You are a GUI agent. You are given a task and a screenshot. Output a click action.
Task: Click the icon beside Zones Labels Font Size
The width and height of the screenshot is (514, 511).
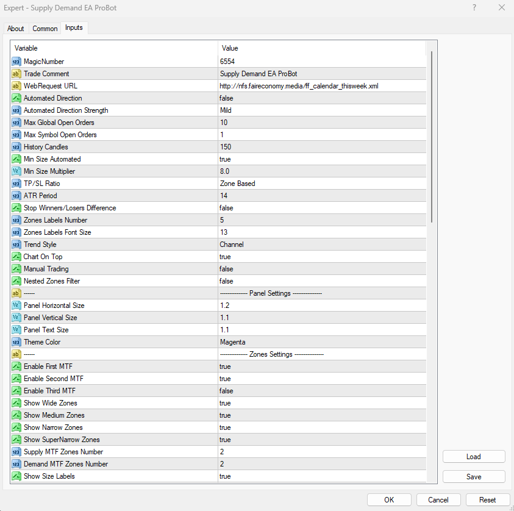coord(16,232)
